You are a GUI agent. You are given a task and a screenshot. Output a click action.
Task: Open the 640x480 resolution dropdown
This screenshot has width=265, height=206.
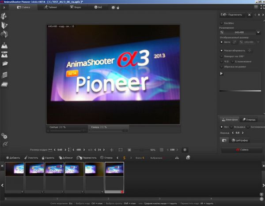tap(240, 32)
